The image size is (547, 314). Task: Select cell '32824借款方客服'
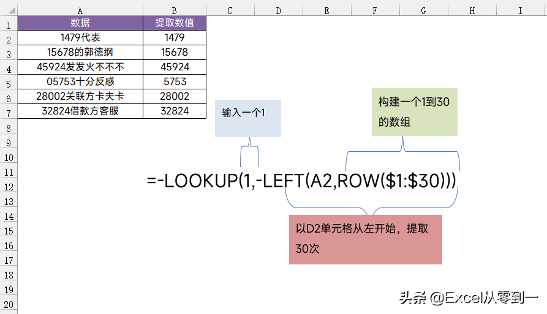pos(80,111)
